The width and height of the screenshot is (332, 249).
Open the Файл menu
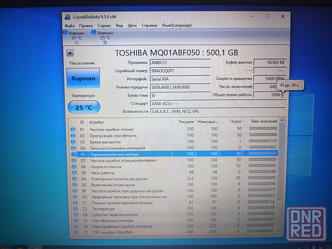[x=69, y=26]
